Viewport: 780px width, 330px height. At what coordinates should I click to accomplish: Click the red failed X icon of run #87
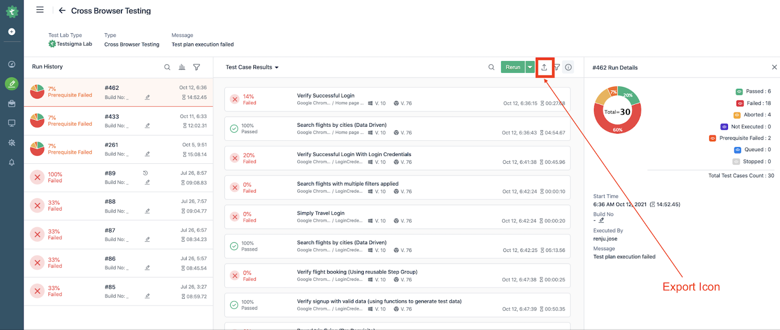[x=37, y=234]
